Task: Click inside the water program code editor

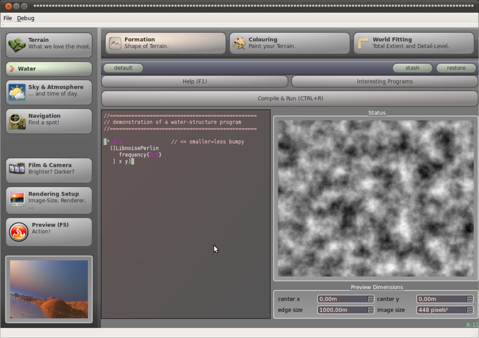Action: 185,225
